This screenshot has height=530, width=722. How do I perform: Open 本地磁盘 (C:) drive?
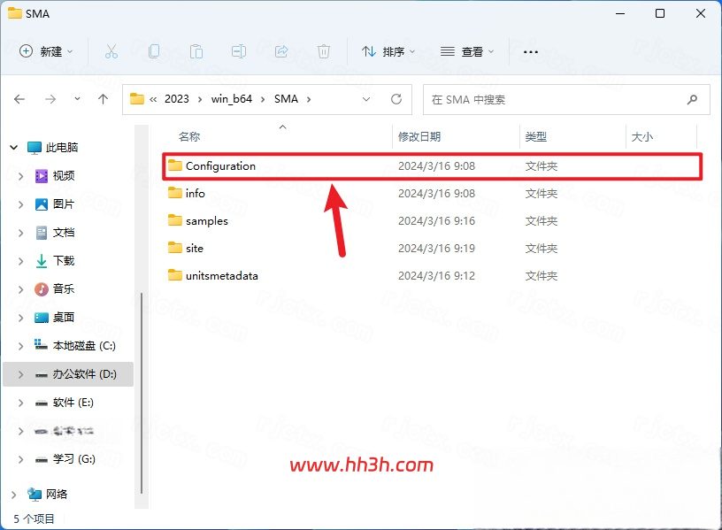pos(84,346)
